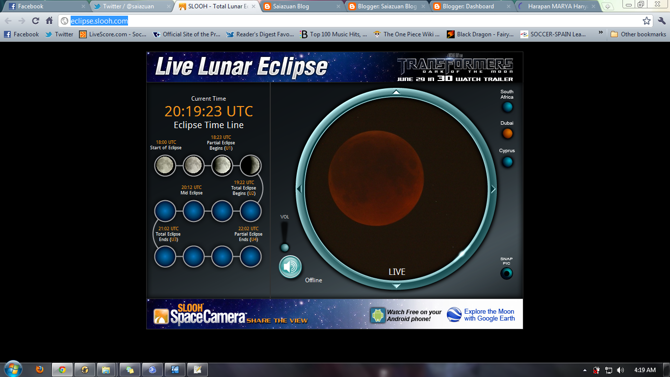Select the Dubai feed button
This screenshot has width=670, height=377.
point(507,134)
